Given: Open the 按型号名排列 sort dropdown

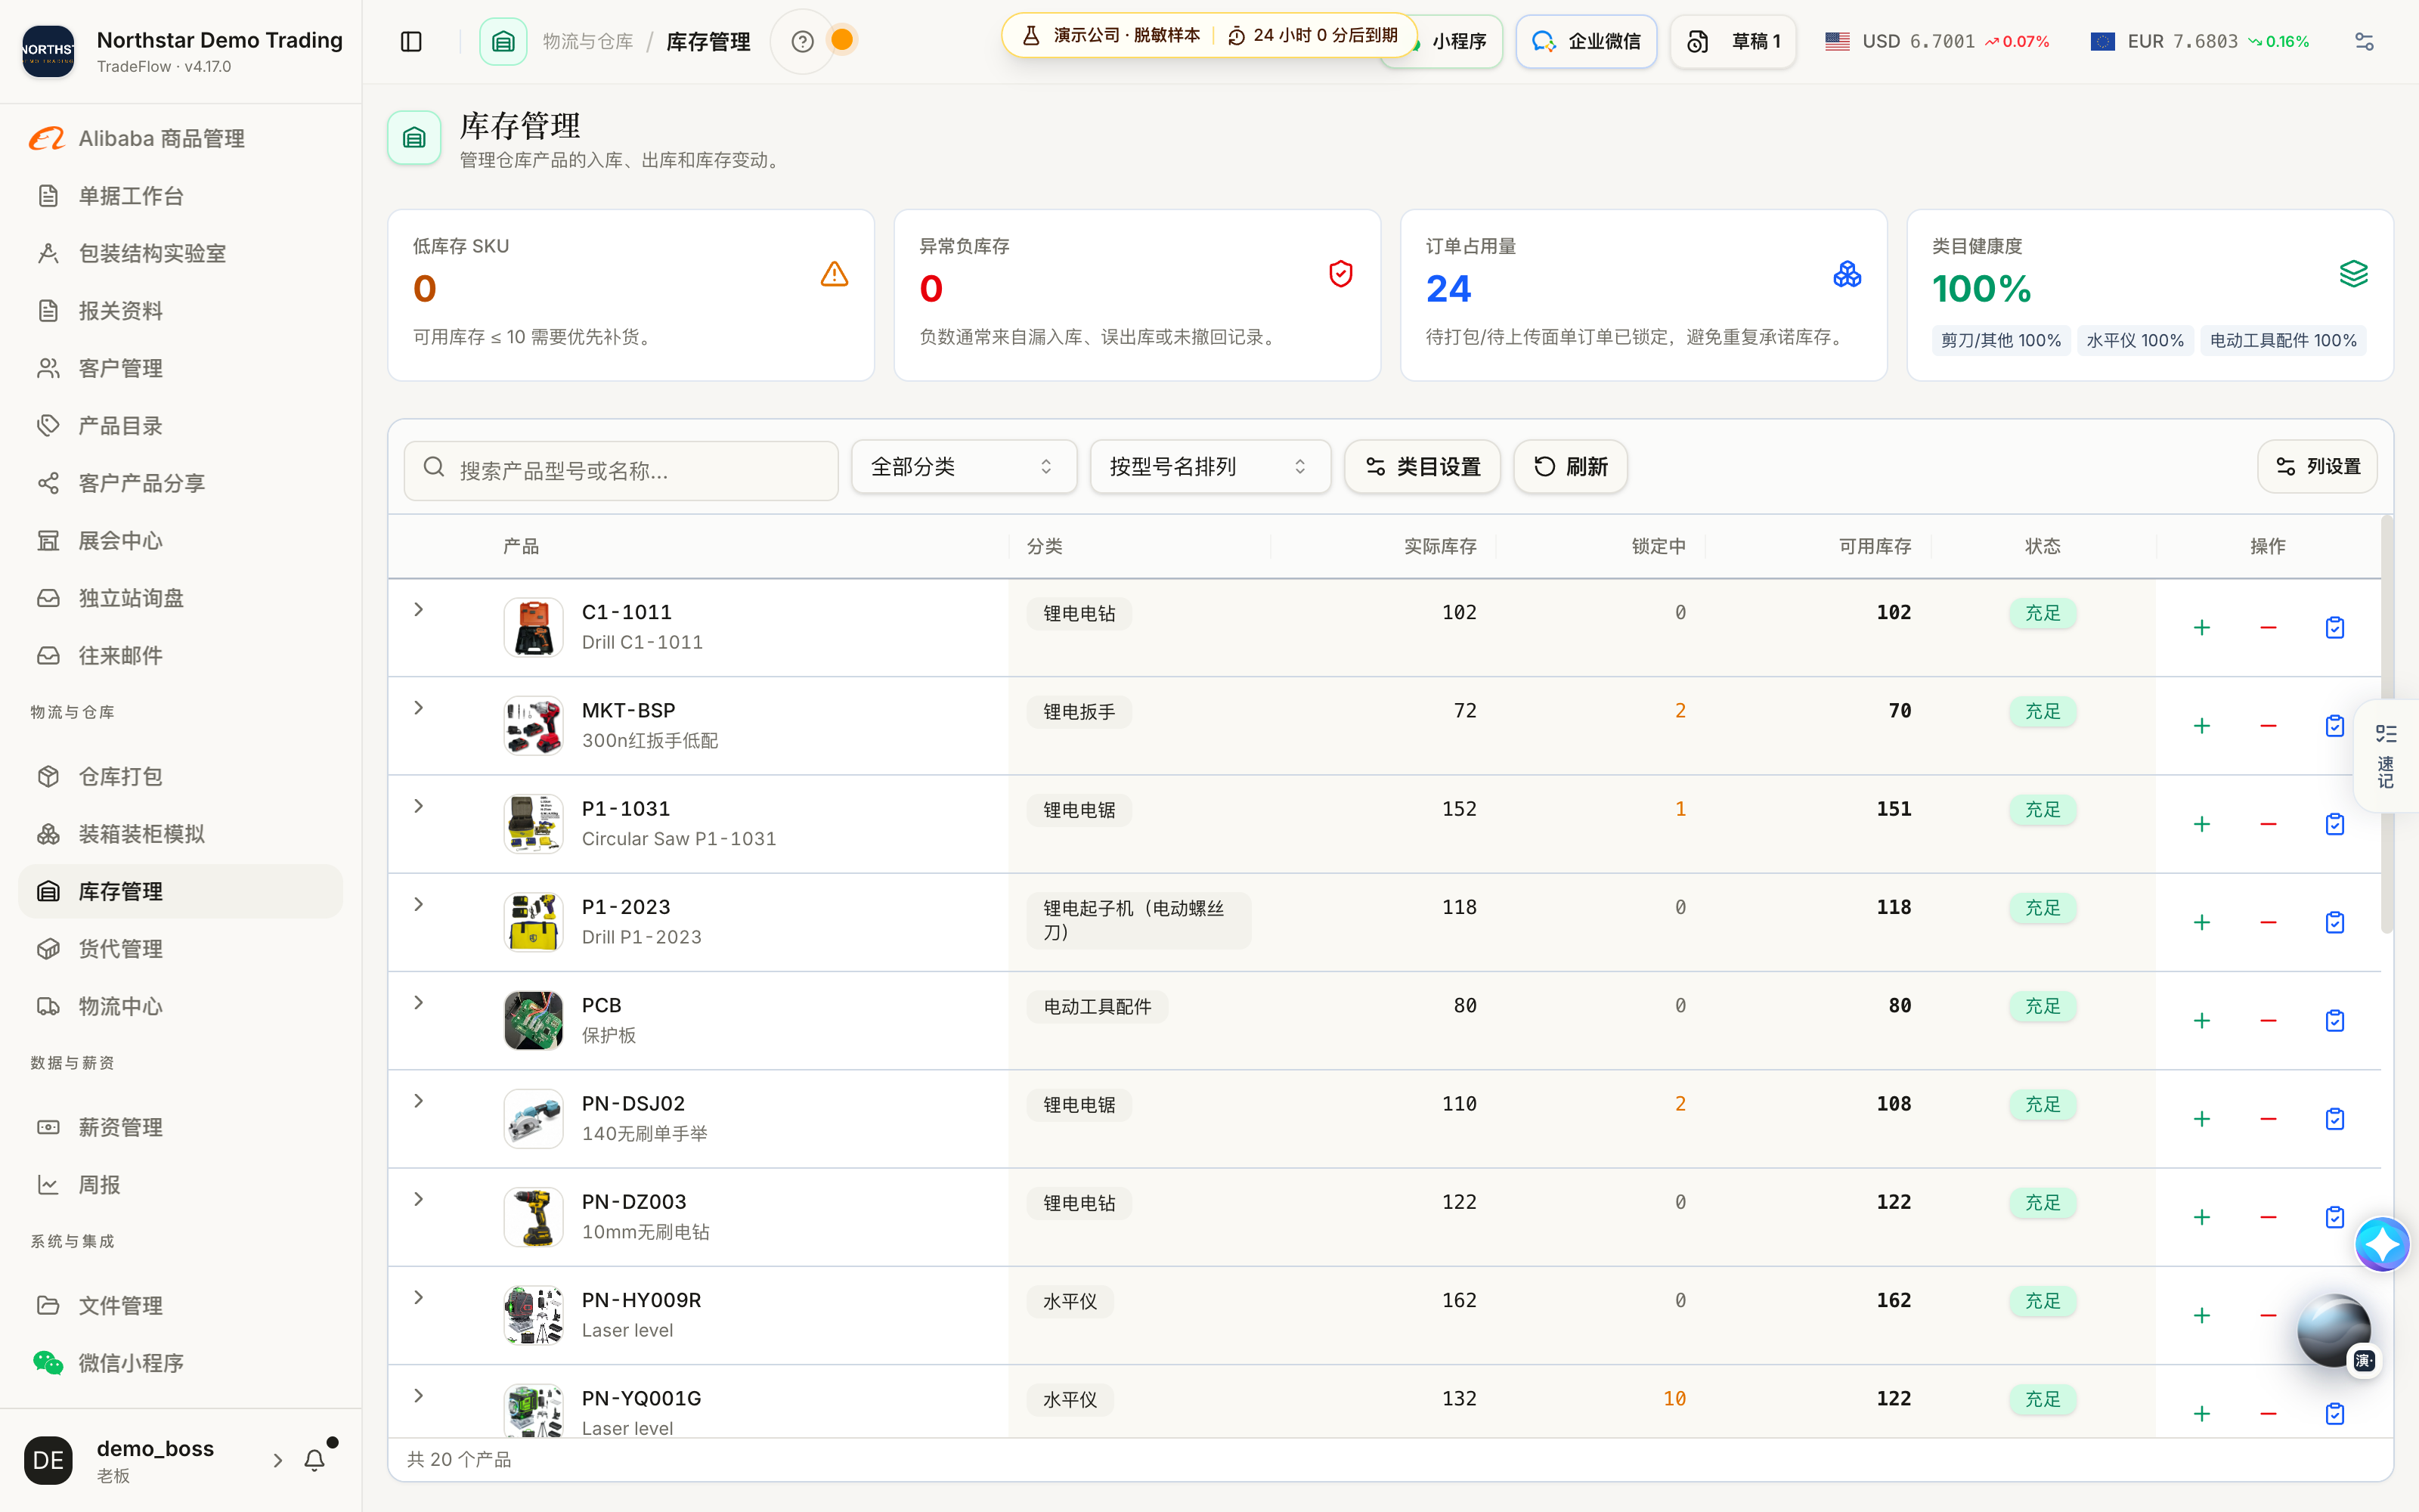Looking at the screenshot, I should click(1209, 467).
